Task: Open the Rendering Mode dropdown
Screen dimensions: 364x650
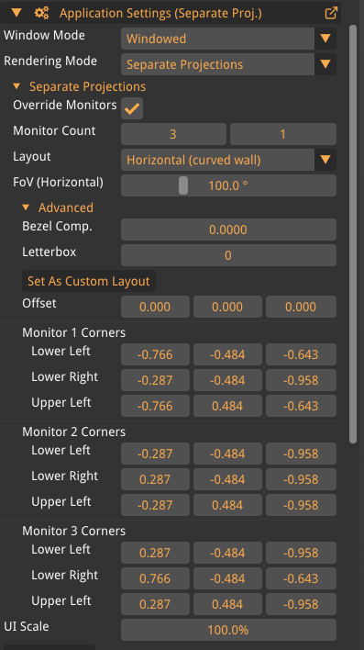Action: 228,64
